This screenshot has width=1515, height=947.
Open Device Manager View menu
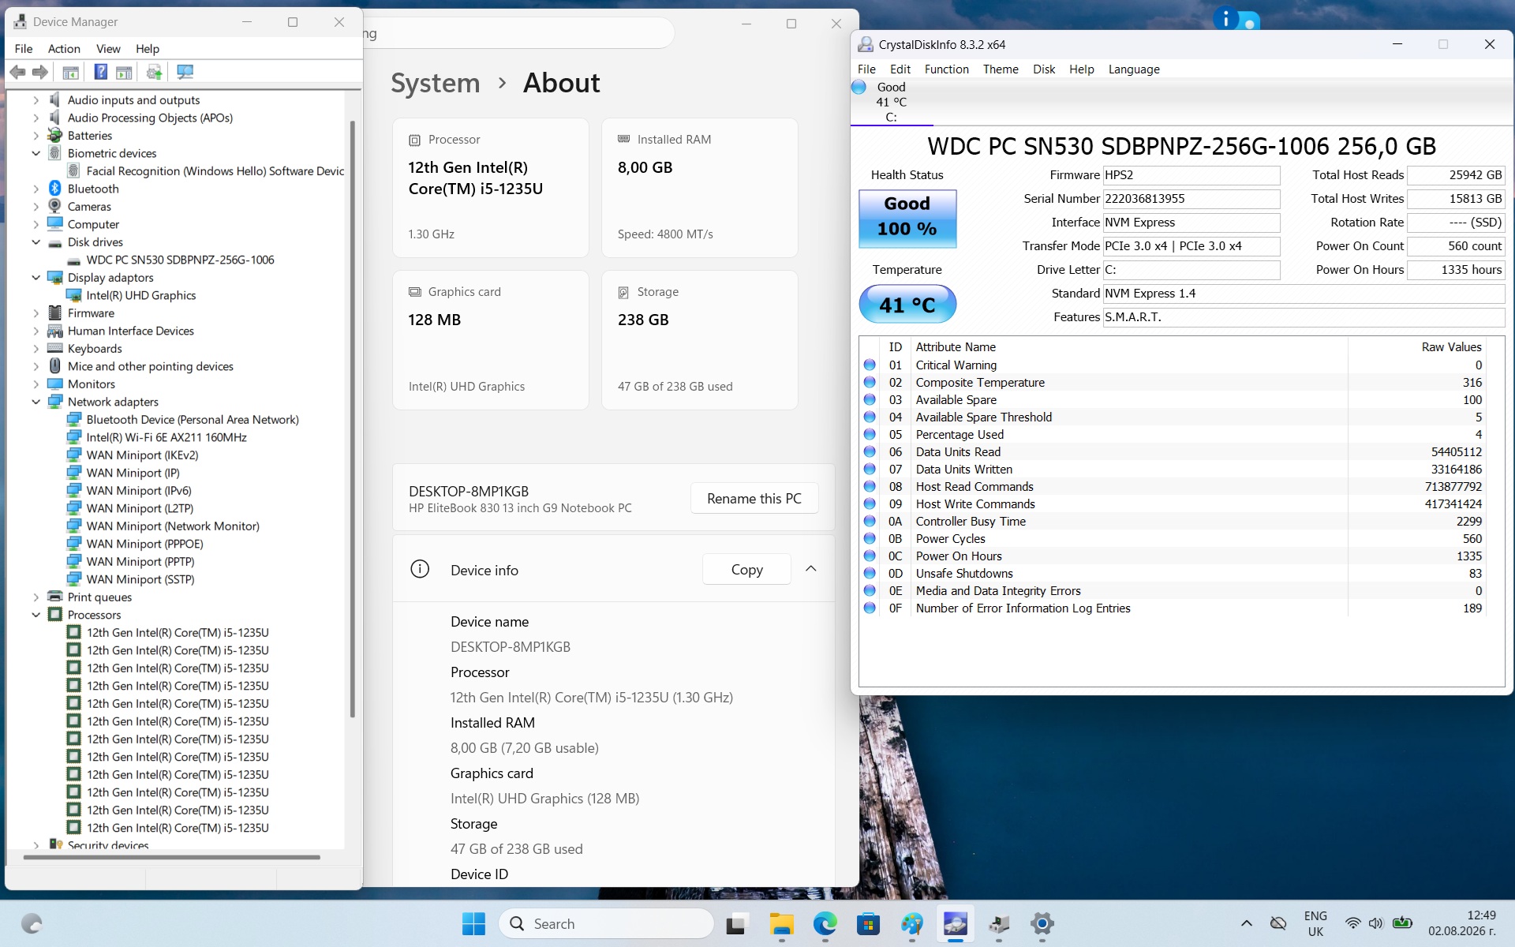[108, 48]
